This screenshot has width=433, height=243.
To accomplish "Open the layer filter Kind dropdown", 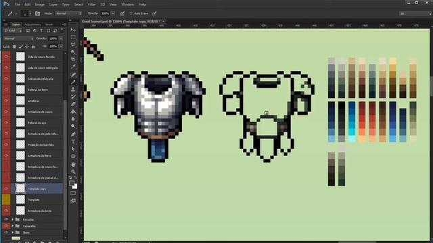I will (13, 31).
